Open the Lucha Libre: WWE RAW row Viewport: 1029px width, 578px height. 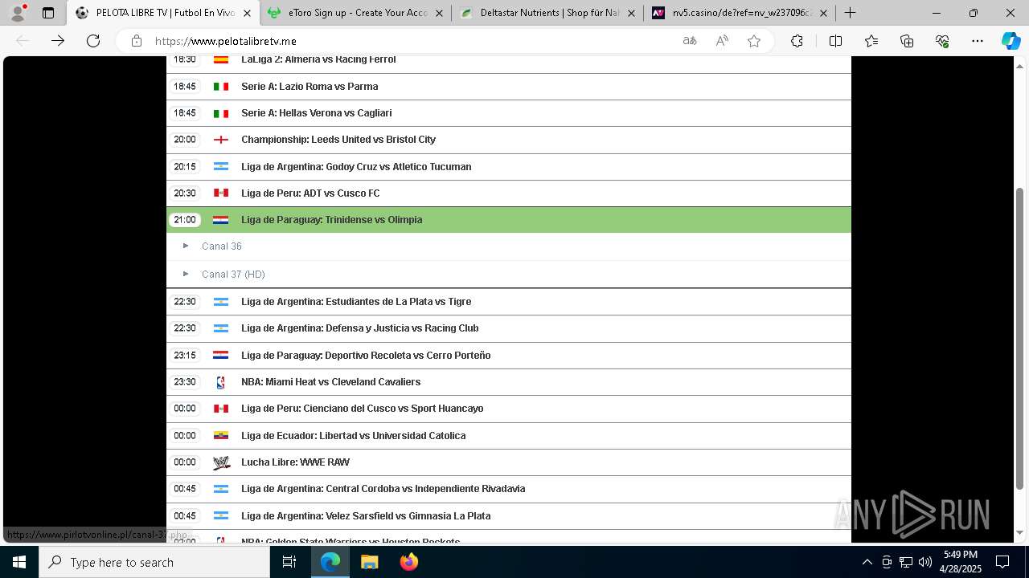point(509,462)
